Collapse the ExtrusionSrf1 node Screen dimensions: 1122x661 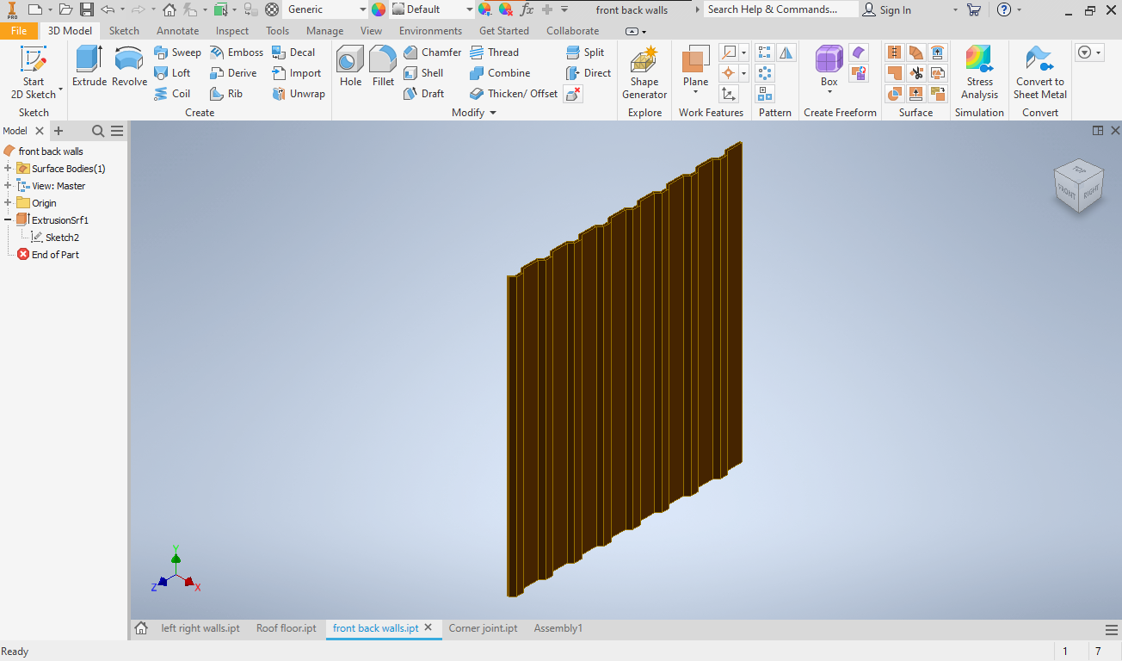coord(8,220)
